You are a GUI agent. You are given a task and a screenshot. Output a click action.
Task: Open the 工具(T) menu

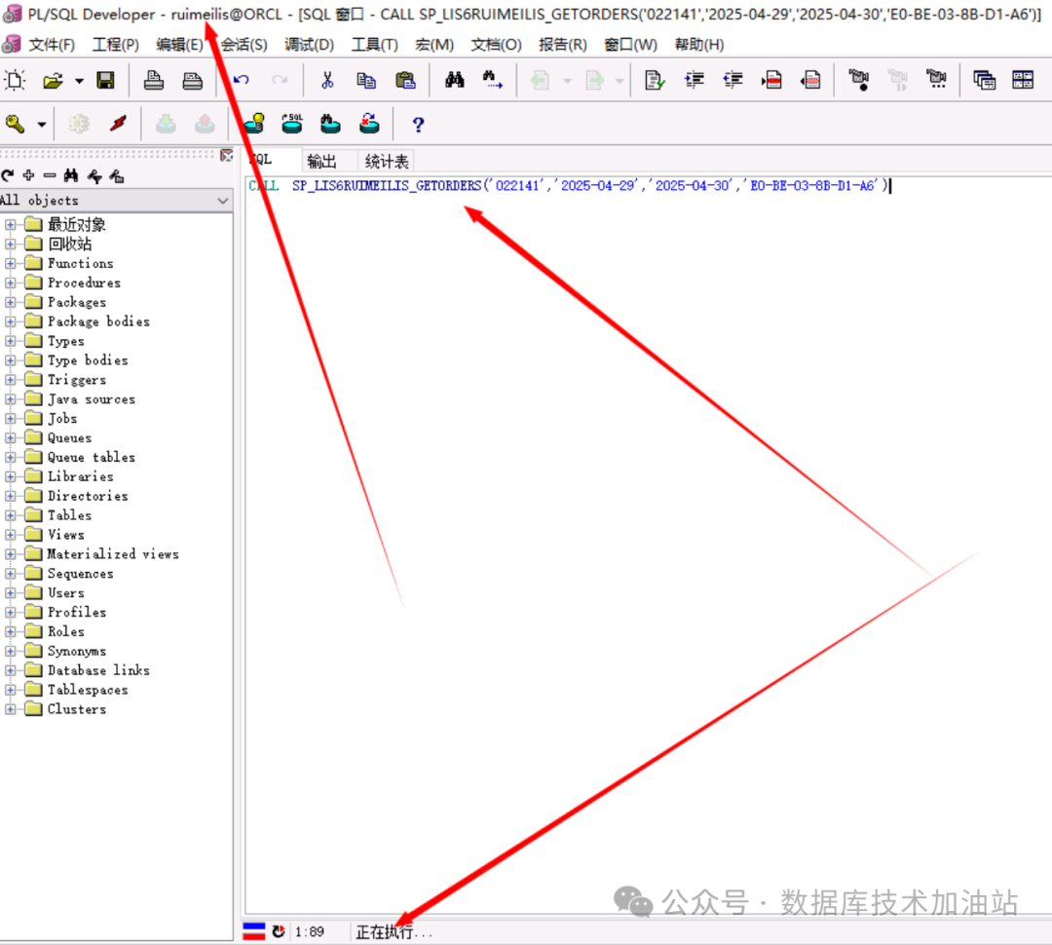[374, 45]
